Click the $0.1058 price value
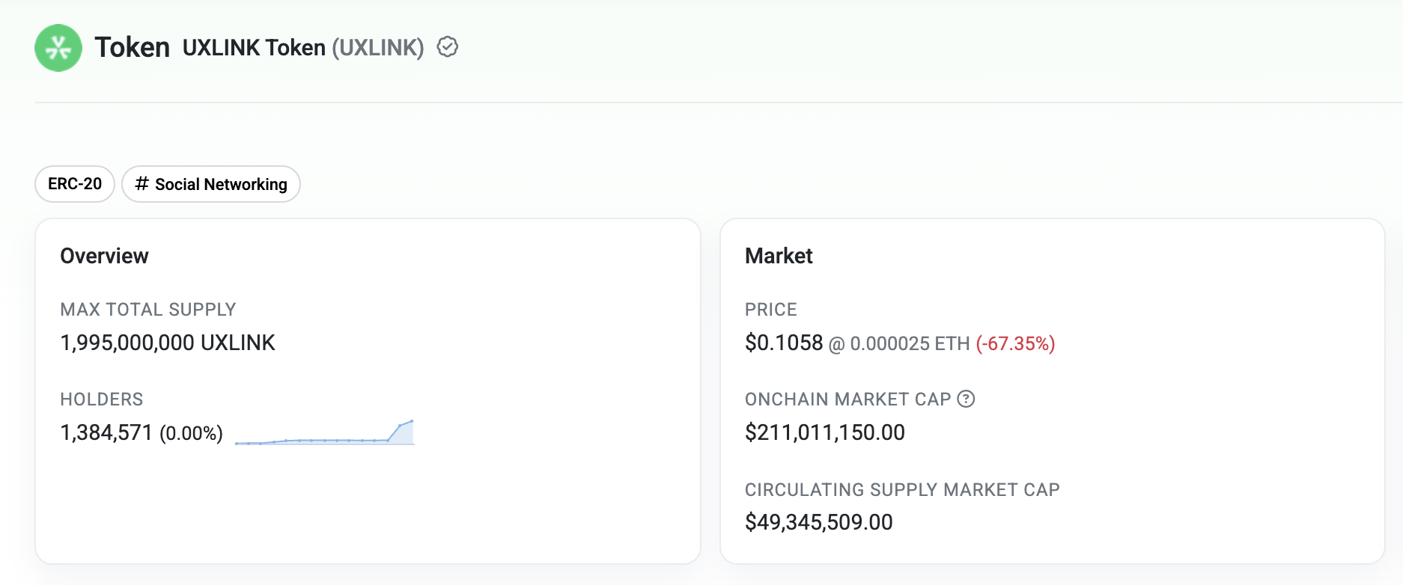Image resolution: width=1403 pixels, height=585 pixels. (x=784, y=343)
